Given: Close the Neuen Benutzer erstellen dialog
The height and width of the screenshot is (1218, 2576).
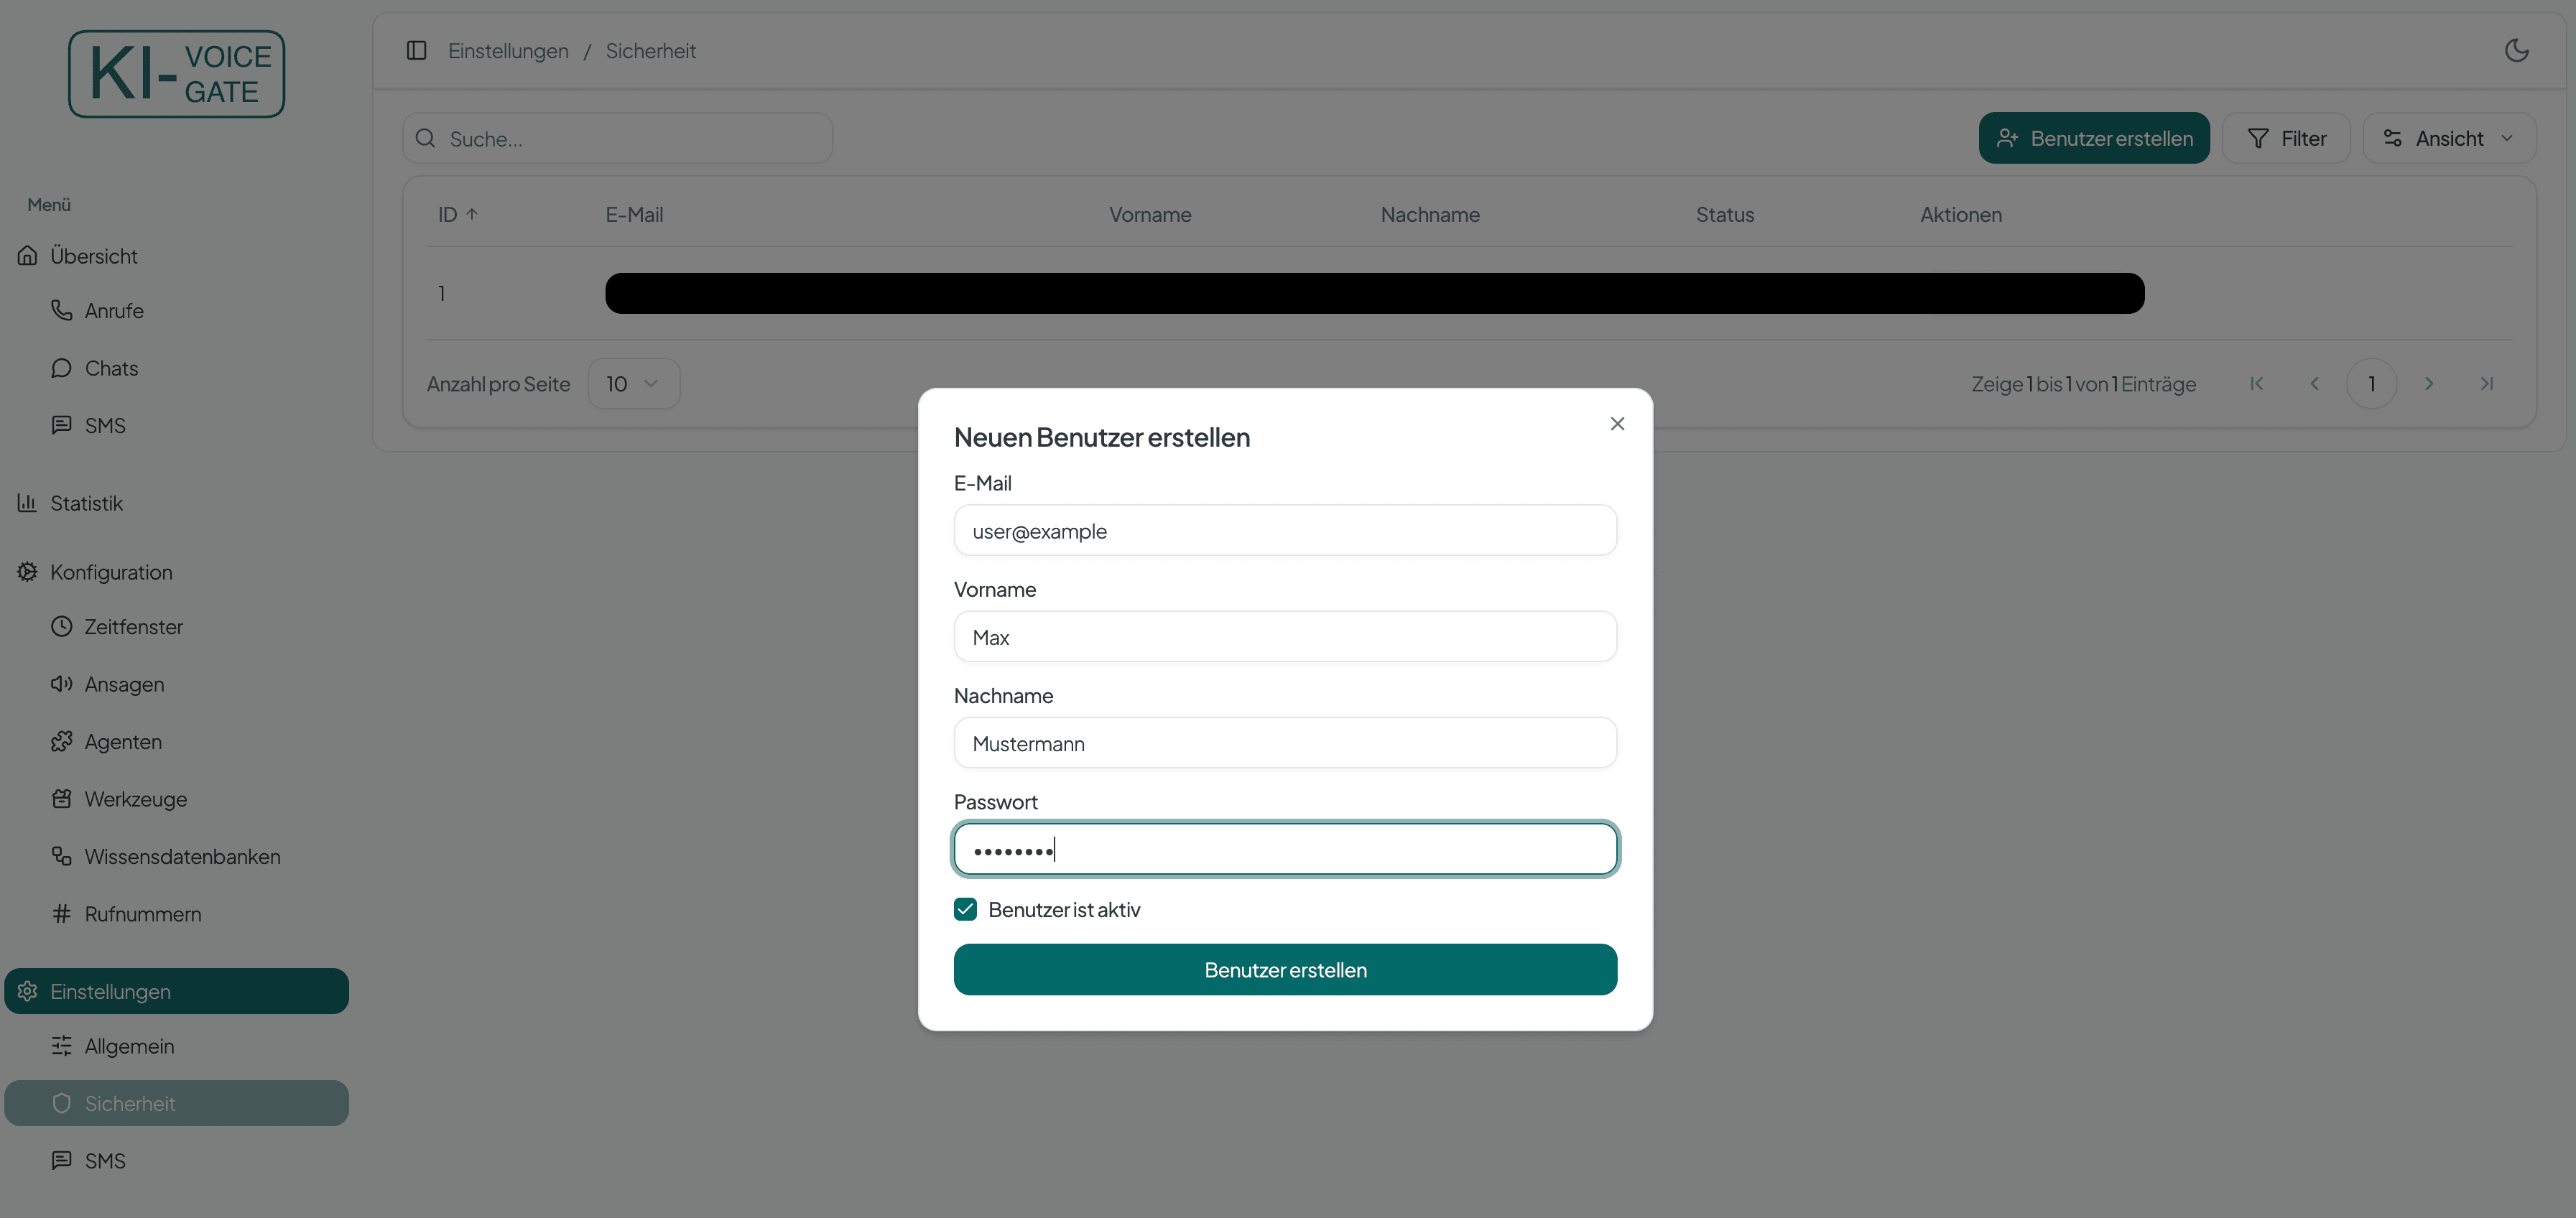Looking at the screenshot, I should tap(1616, 424).
